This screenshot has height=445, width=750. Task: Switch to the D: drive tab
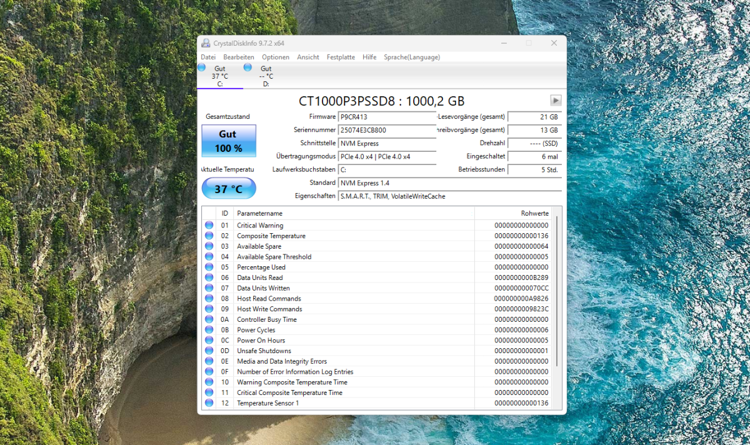266,75
